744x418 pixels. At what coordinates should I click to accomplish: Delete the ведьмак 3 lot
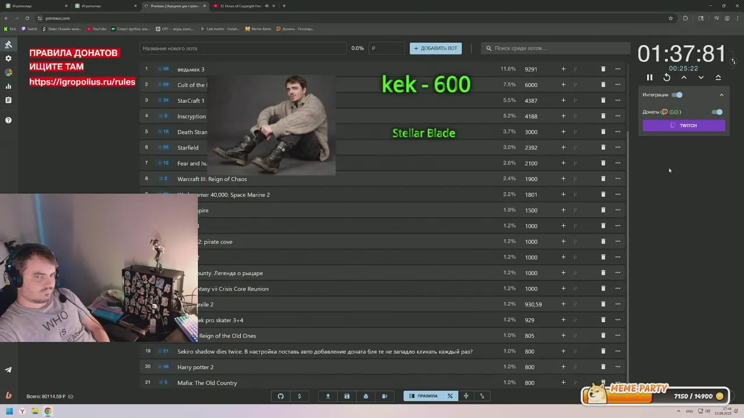603,69
